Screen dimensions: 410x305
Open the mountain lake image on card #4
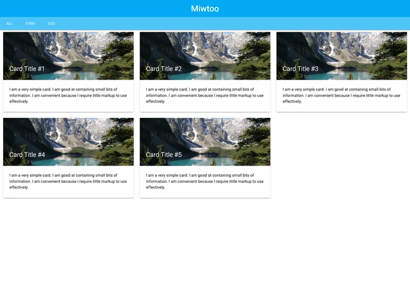click(69, 135)
